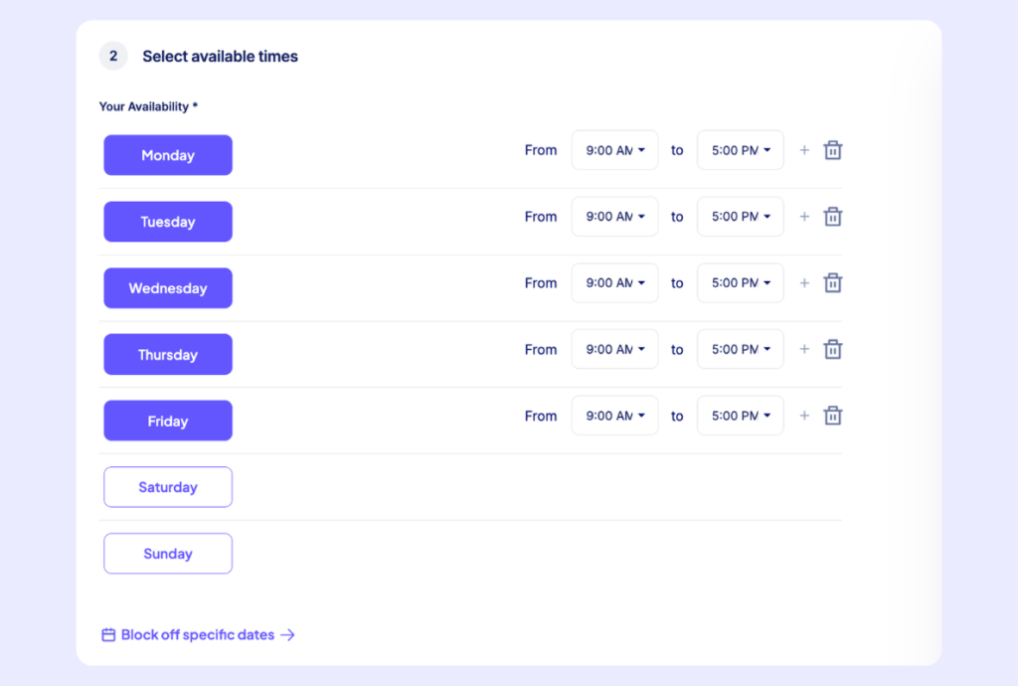Viewport: 1018px width, 686px height.
Task: Toggle Monday availability off
Action: coord(168,155)
